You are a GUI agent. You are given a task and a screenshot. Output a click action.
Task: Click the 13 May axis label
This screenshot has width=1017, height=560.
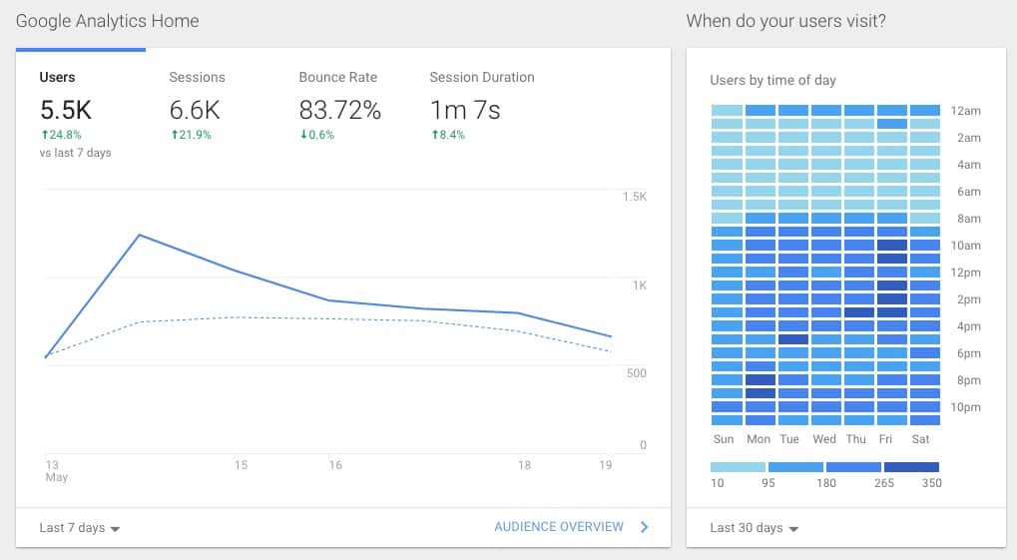56,470
